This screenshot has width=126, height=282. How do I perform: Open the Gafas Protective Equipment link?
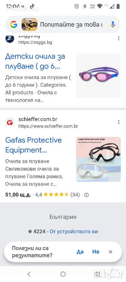point(33,145)
